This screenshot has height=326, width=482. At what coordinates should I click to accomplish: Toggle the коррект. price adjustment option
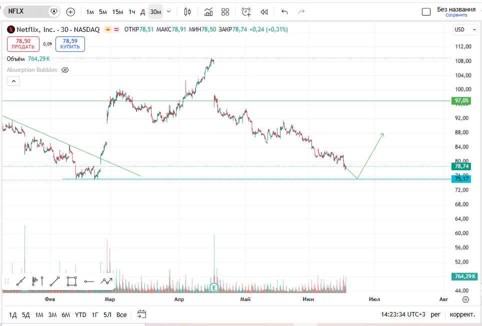462,315
